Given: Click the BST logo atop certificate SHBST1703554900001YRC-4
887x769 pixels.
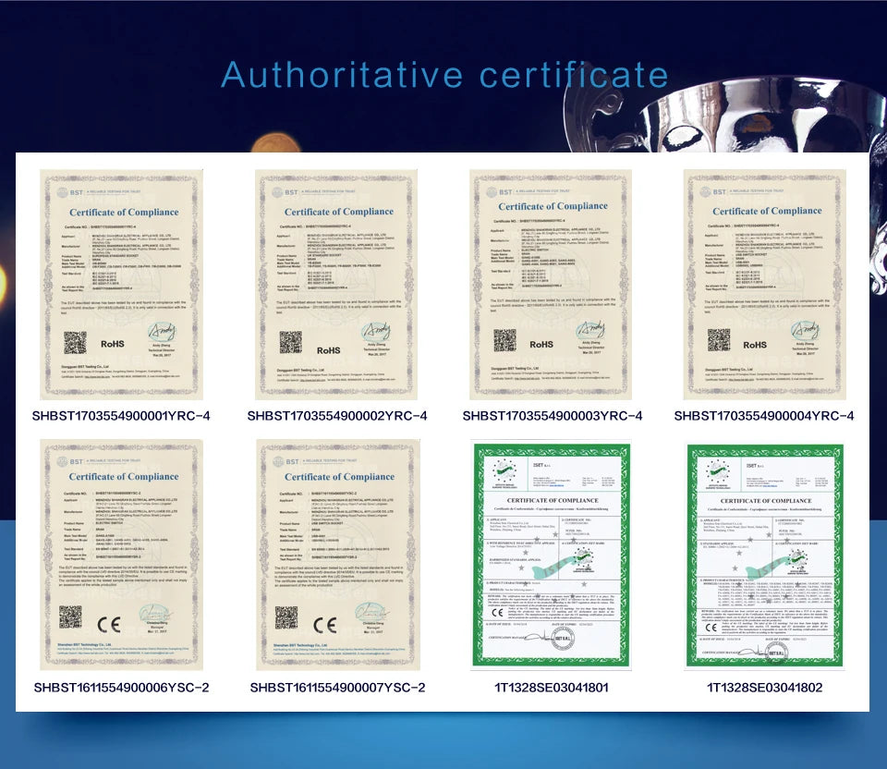Looking at the screenshot, I should [x=70, y=192].
